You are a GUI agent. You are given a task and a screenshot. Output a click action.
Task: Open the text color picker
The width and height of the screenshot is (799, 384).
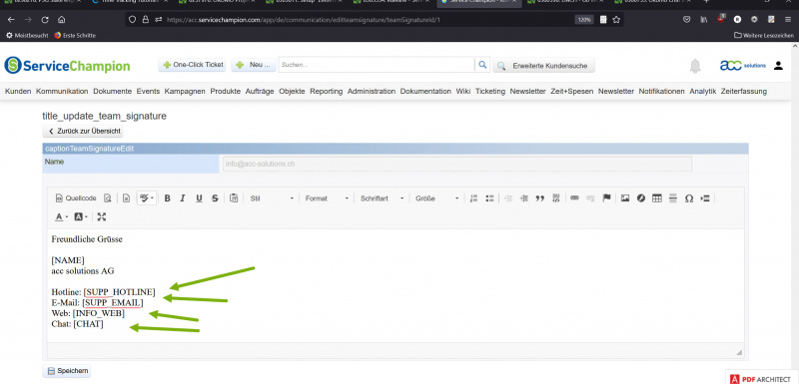[x=61, y=217]
